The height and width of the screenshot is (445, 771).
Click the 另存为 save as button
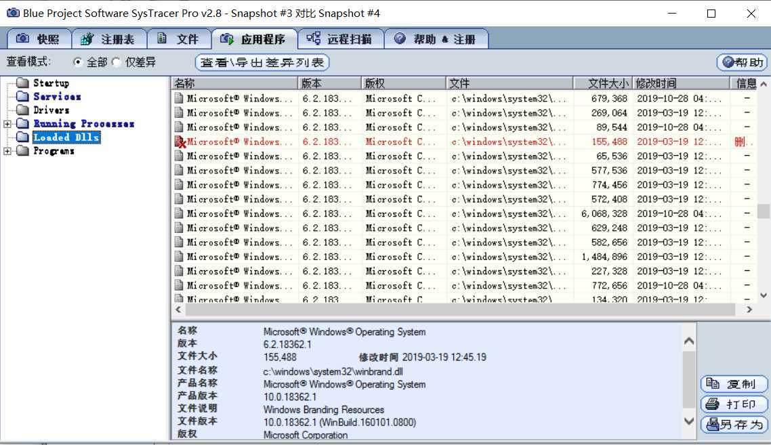(x=734, y=425)
